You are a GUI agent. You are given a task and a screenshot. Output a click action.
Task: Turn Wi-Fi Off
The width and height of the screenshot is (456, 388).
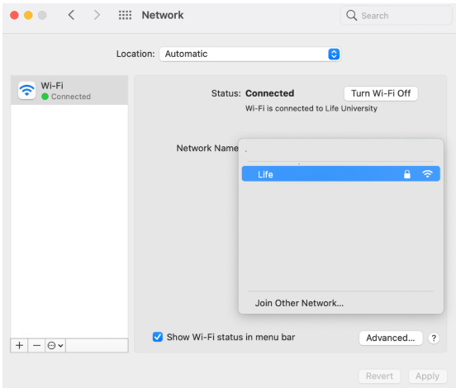pos(381,93)
